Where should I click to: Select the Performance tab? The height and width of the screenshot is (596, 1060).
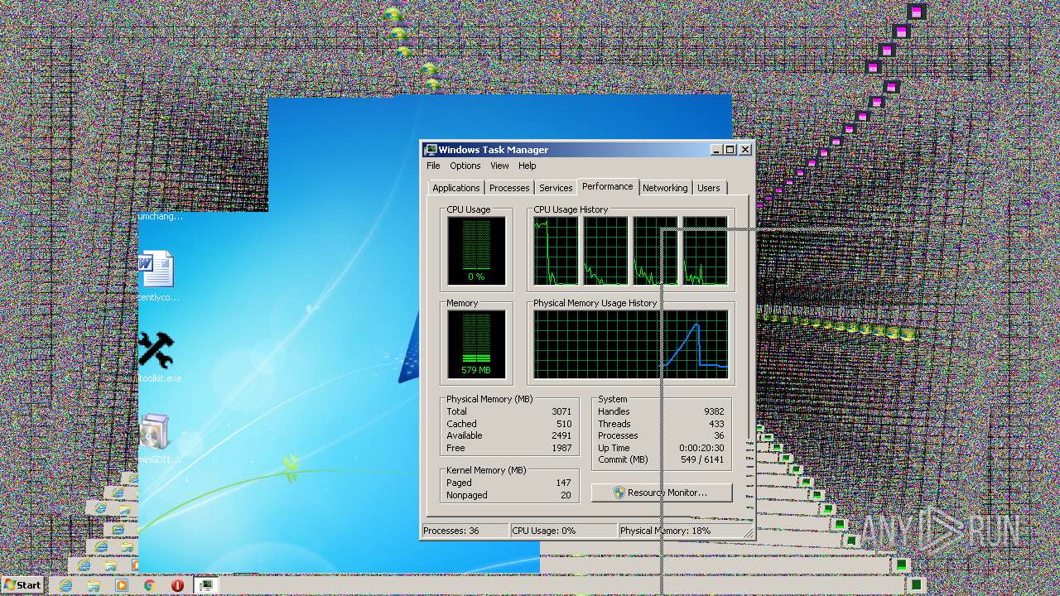point(607,186)
